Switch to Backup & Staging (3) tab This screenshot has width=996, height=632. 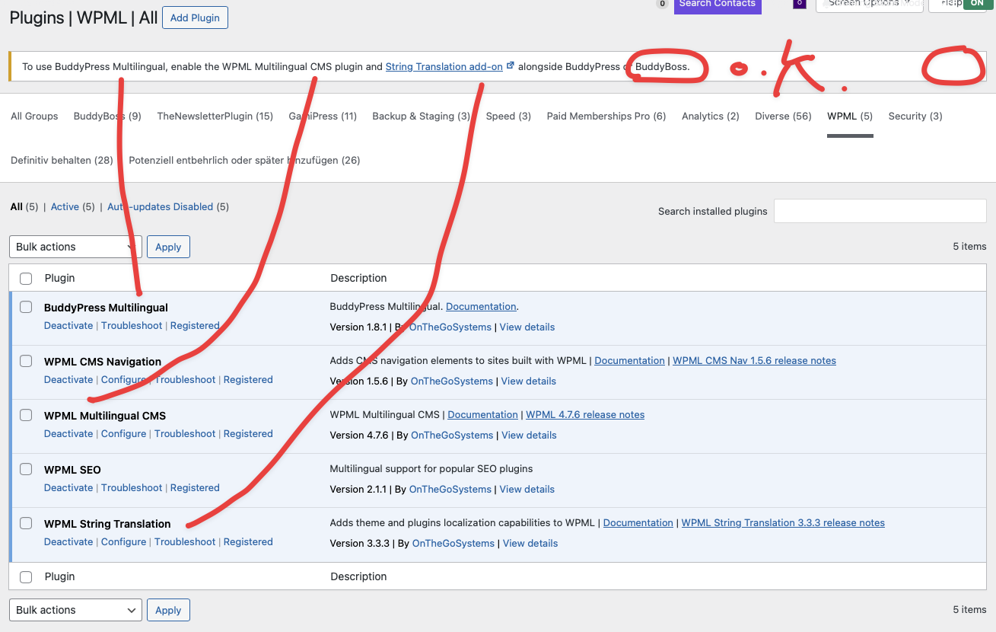coord(422,117)
